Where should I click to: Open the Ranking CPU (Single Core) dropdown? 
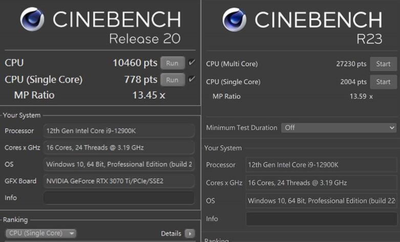point(41,233)
